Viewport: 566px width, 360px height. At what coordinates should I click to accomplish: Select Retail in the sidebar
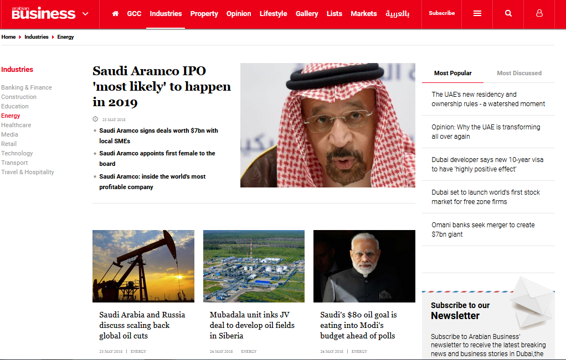pyautogui.click(x=9, y=144)
